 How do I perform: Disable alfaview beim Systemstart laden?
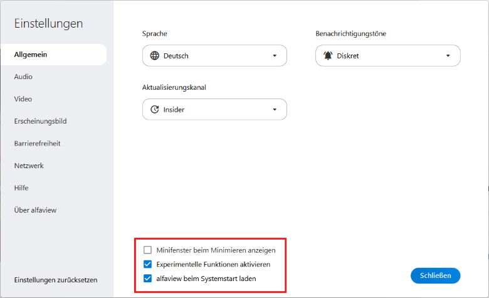click(x=148, y=279)
